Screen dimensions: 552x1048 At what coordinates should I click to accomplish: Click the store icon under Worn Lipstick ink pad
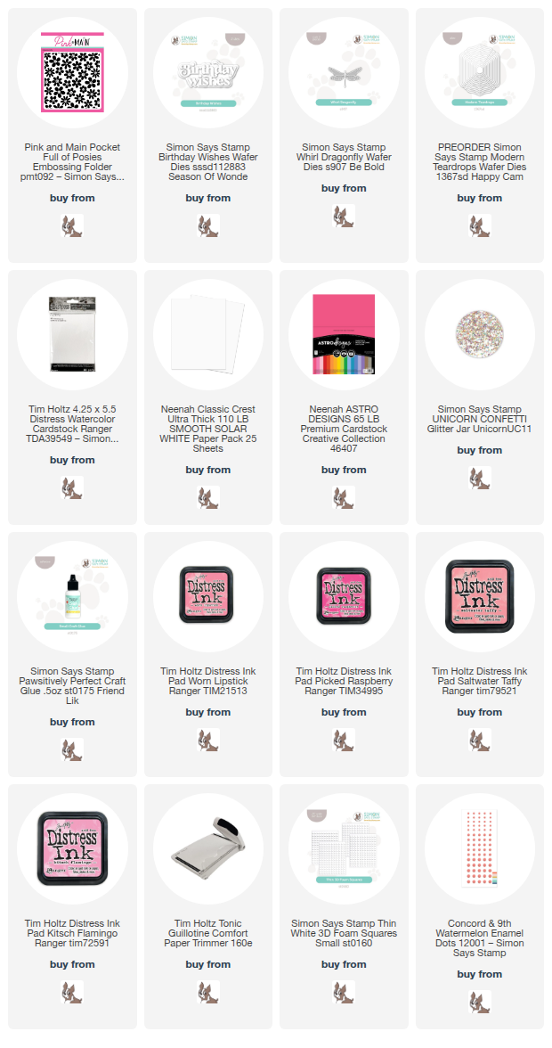208,740
